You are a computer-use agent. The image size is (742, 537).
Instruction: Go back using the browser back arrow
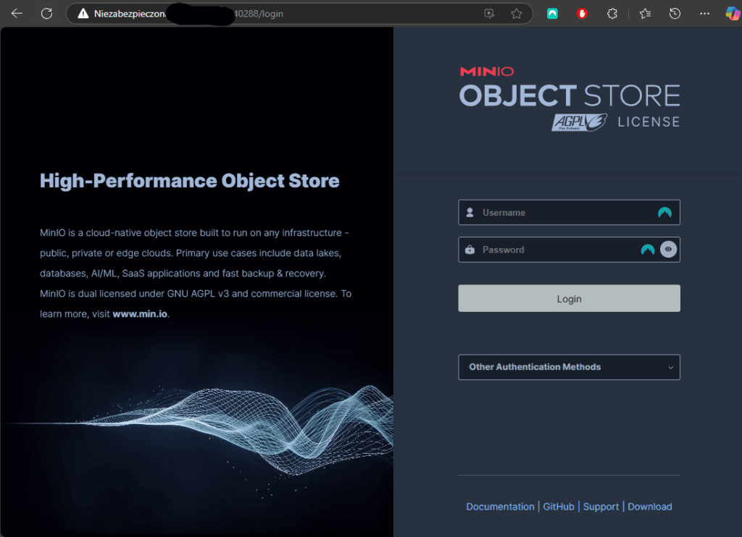click(17, 14)
